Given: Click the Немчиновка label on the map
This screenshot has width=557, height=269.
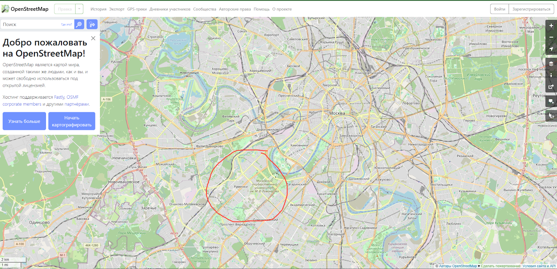Looking at the screenshot, I should 124,158.
